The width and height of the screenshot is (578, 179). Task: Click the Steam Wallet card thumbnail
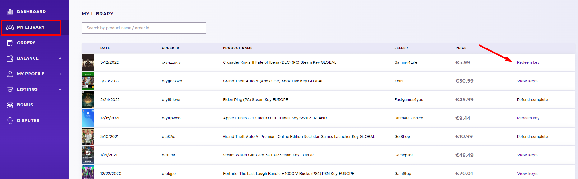coord(88,155)
